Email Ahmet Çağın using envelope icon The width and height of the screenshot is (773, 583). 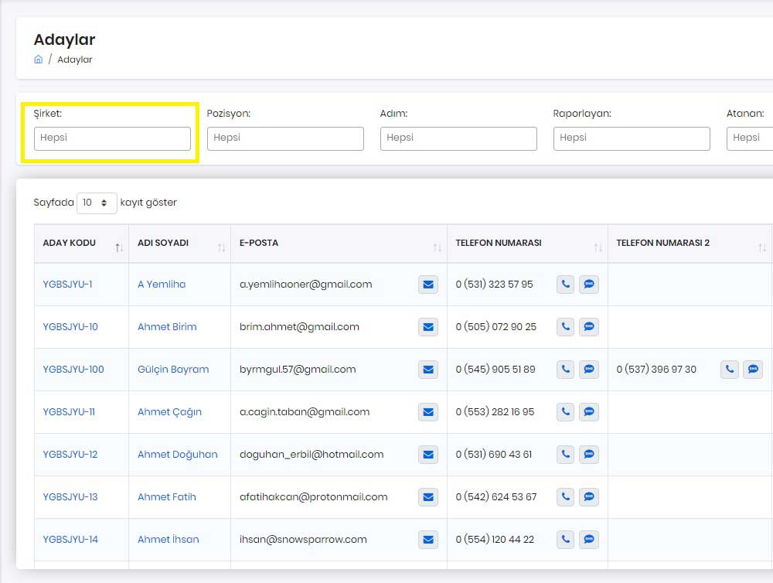pyautogui.click(x=428, y=412)
